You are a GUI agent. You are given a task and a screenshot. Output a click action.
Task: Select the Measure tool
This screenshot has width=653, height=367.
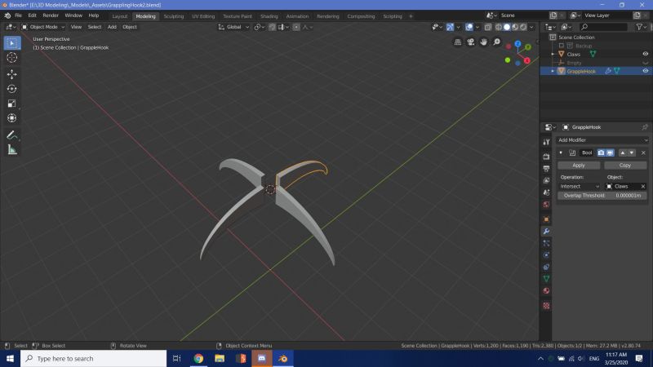pyautogui.click(x=12, y=150)
